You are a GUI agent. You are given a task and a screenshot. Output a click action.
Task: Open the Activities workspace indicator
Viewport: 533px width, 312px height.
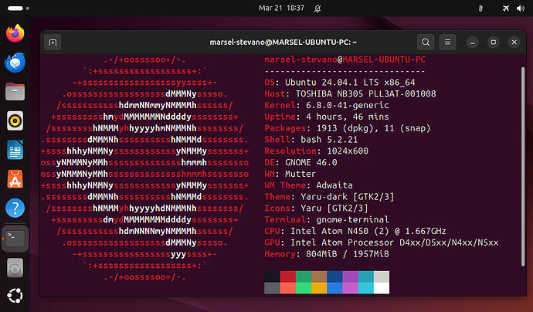(x=19, y=8)
